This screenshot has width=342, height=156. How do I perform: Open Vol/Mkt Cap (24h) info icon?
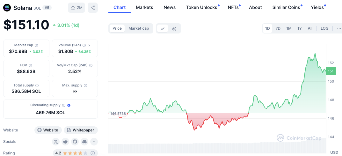91,65
